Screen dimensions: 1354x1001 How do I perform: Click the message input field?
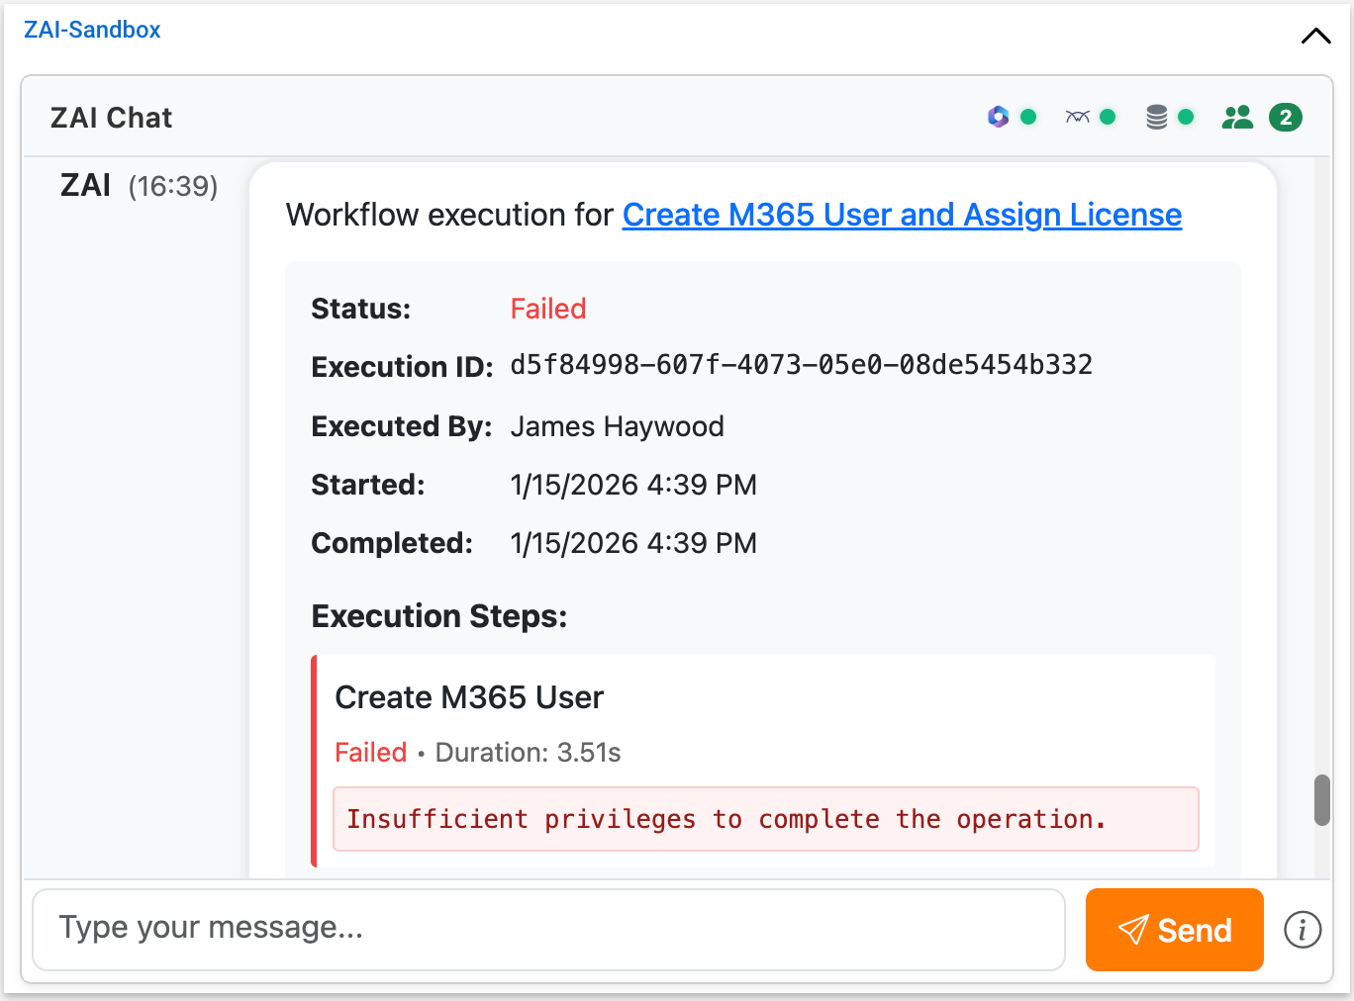point(548,929)
